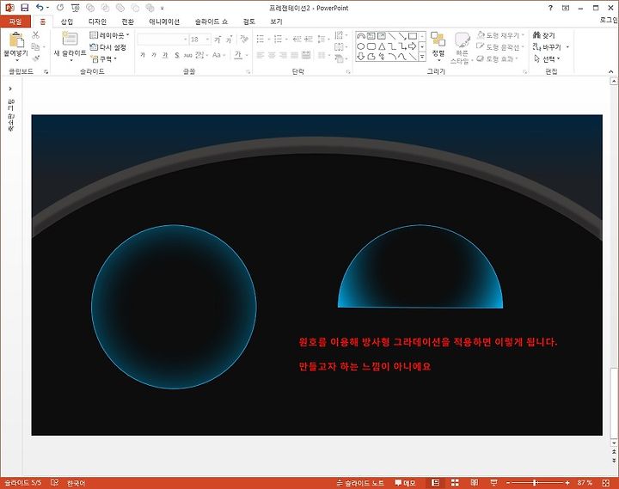Viewport: 619px width, 489px height.
Task: Open 선택 select dropdown in editing group
Action: pos(547,59)
